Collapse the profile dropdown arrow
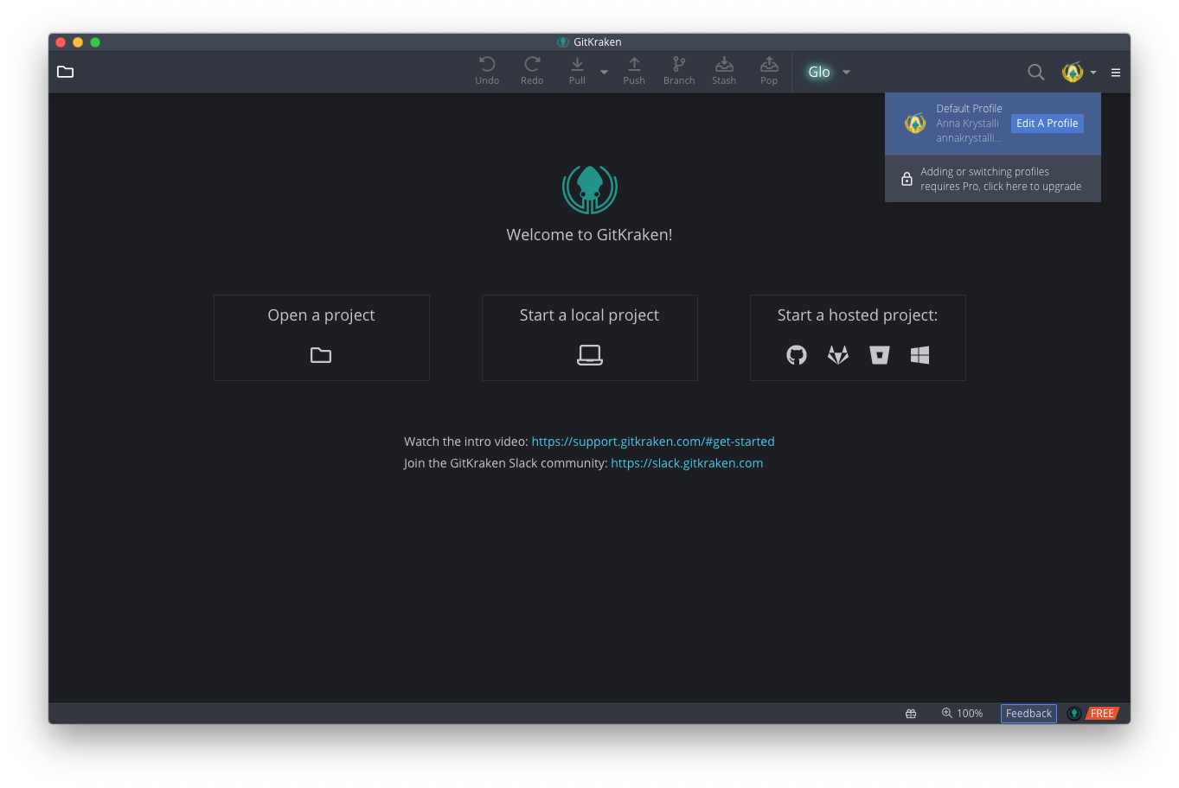This screenshot has height=788, width=1179. tap(1093, 73)
